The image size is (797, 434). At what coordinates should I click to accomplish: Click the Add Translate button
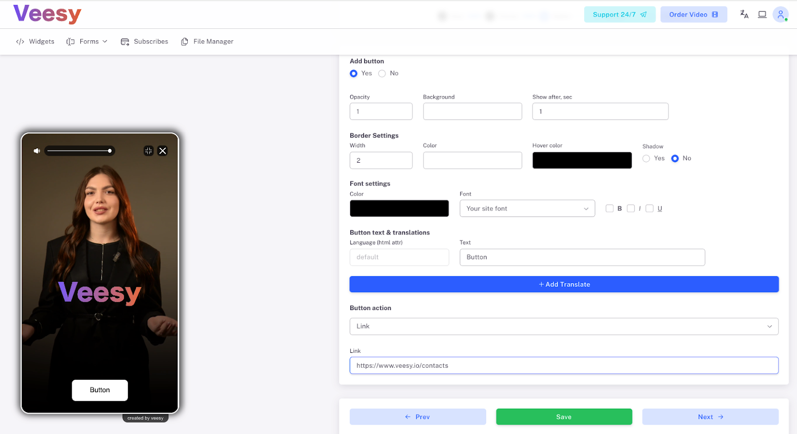[x=564, y=284]
